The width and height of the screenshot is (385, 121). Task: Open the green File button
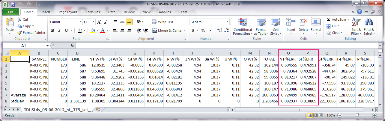11,12
